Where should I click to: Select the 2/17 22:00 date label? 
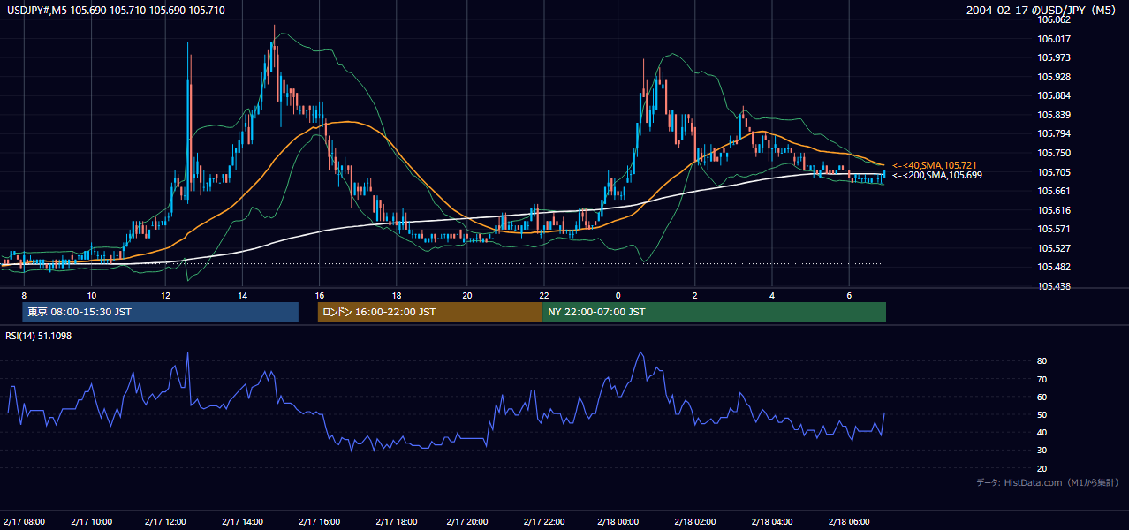coord(543,521)
